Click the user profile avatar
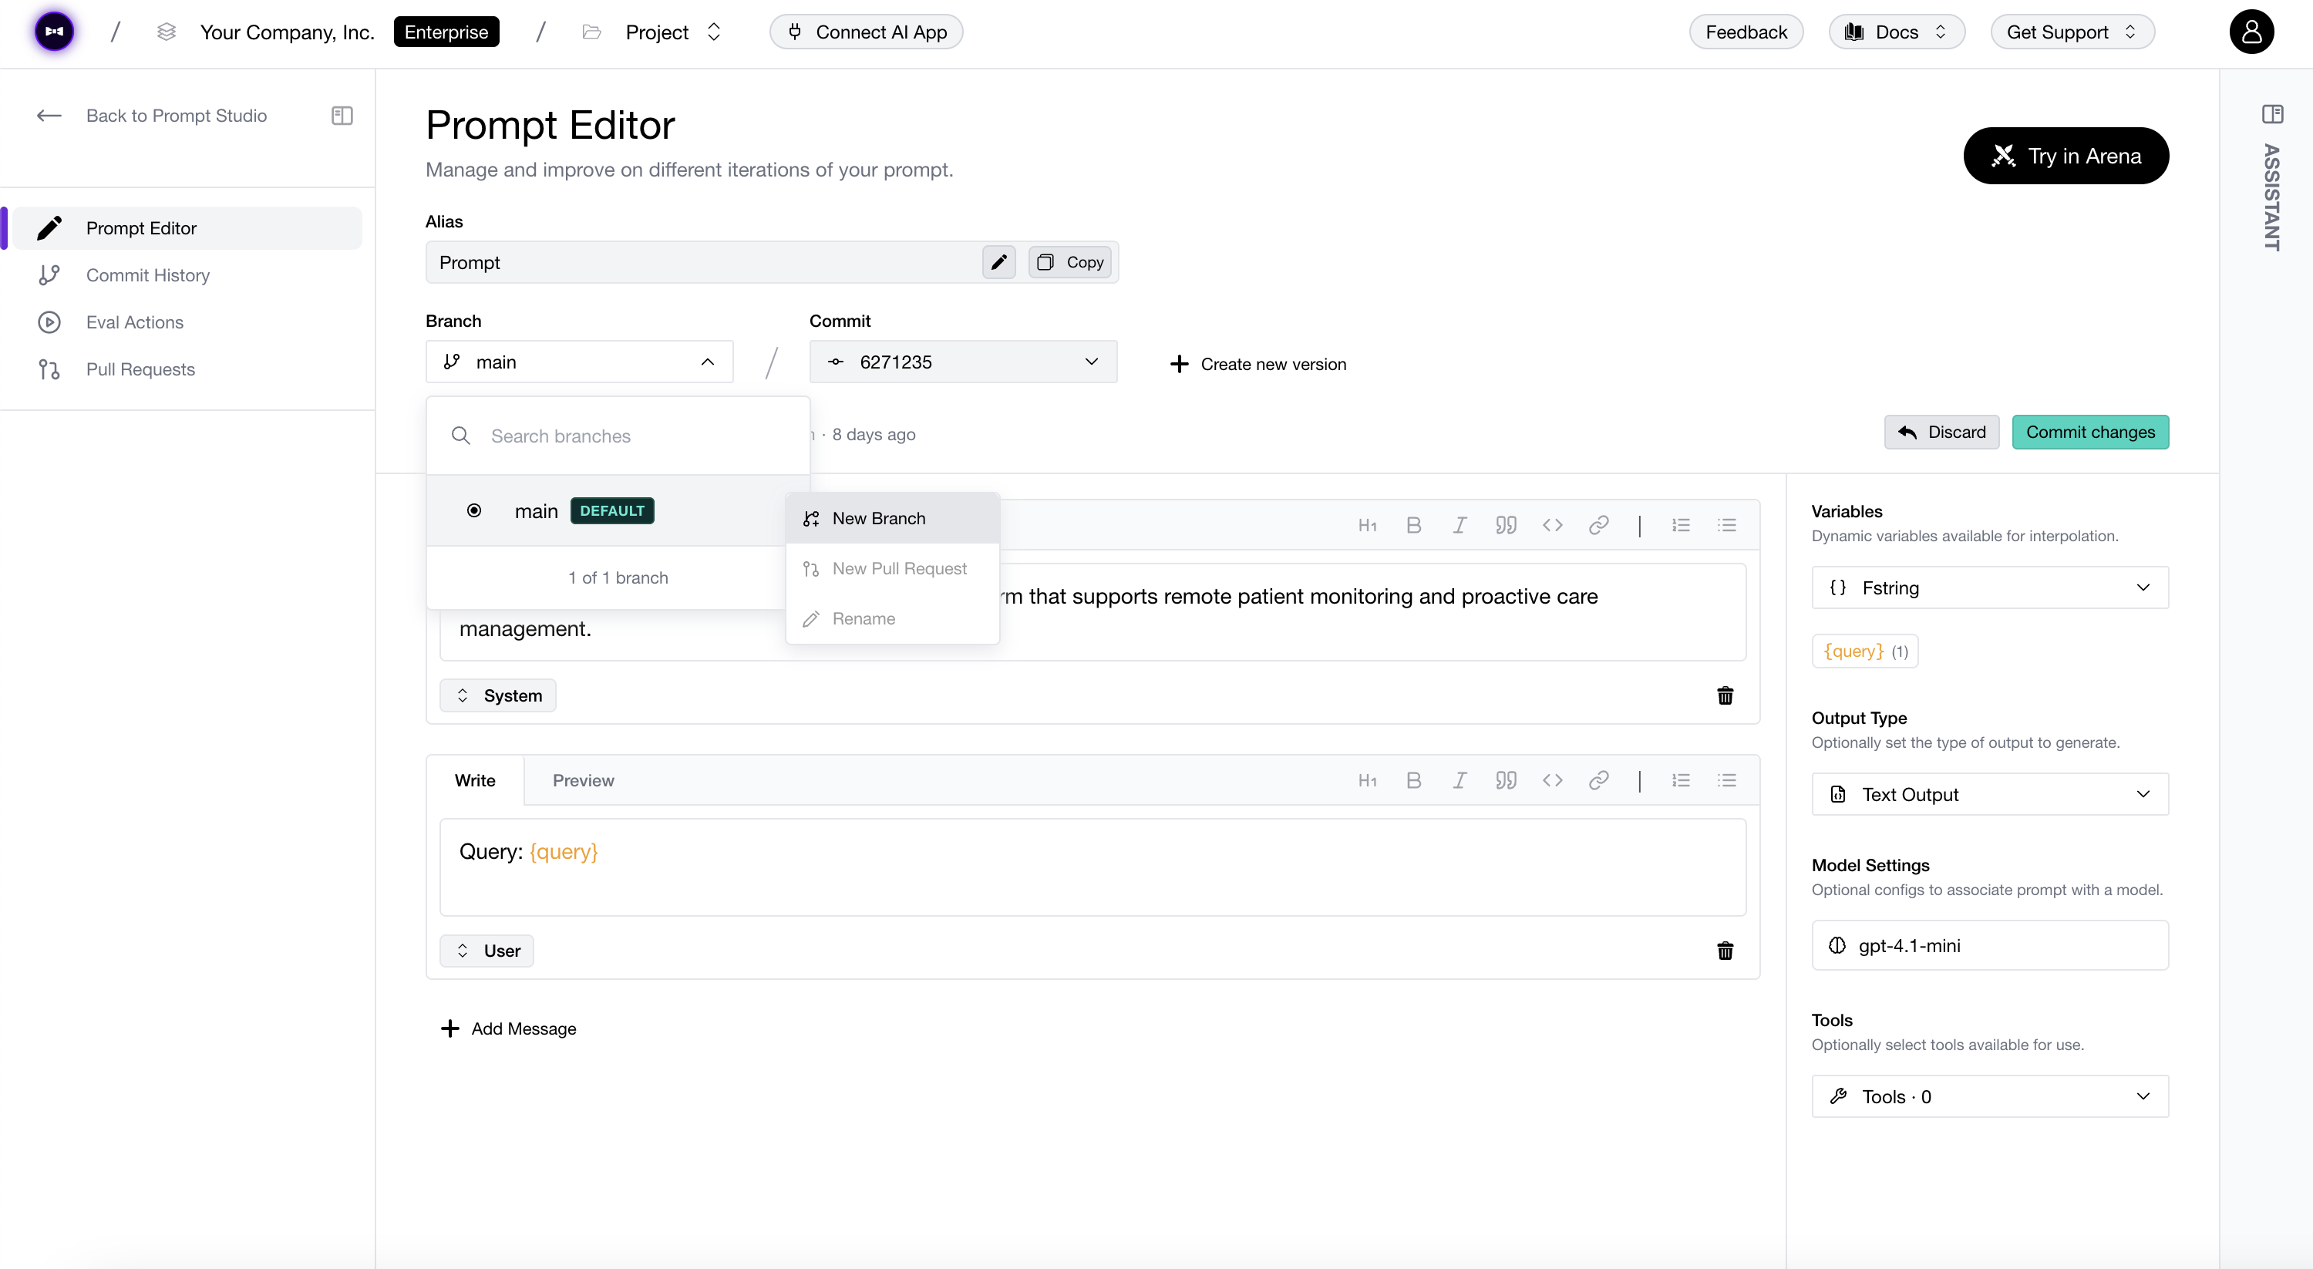The width and height of the screenshot is (2313, 1269). click(x=2251, y=32)
